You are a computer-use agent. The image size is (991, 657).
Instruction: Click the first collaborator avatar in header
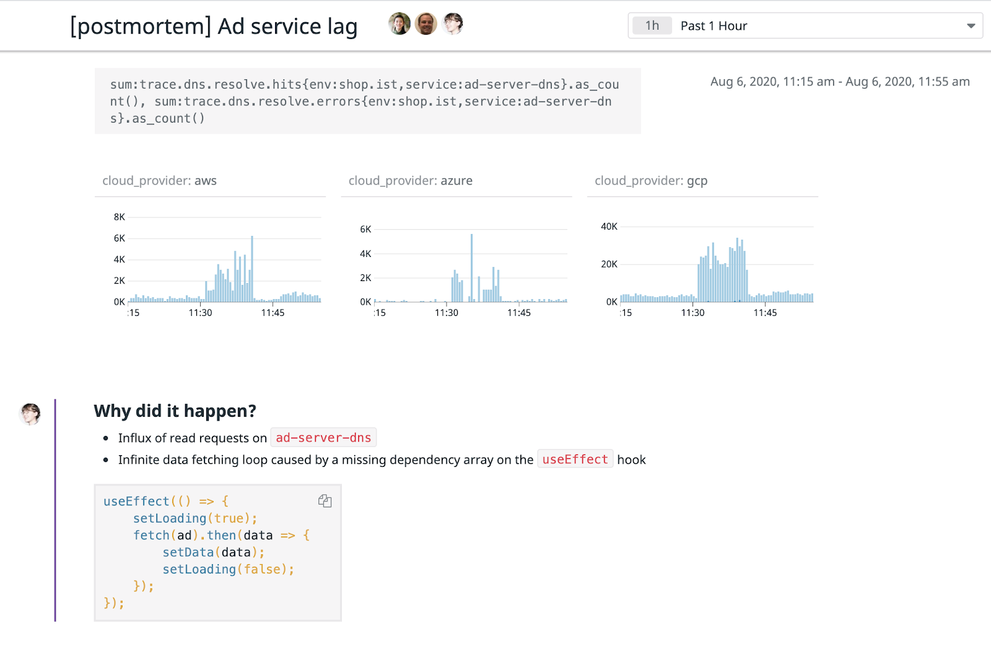pyautogui.click(x=399, y=24)
